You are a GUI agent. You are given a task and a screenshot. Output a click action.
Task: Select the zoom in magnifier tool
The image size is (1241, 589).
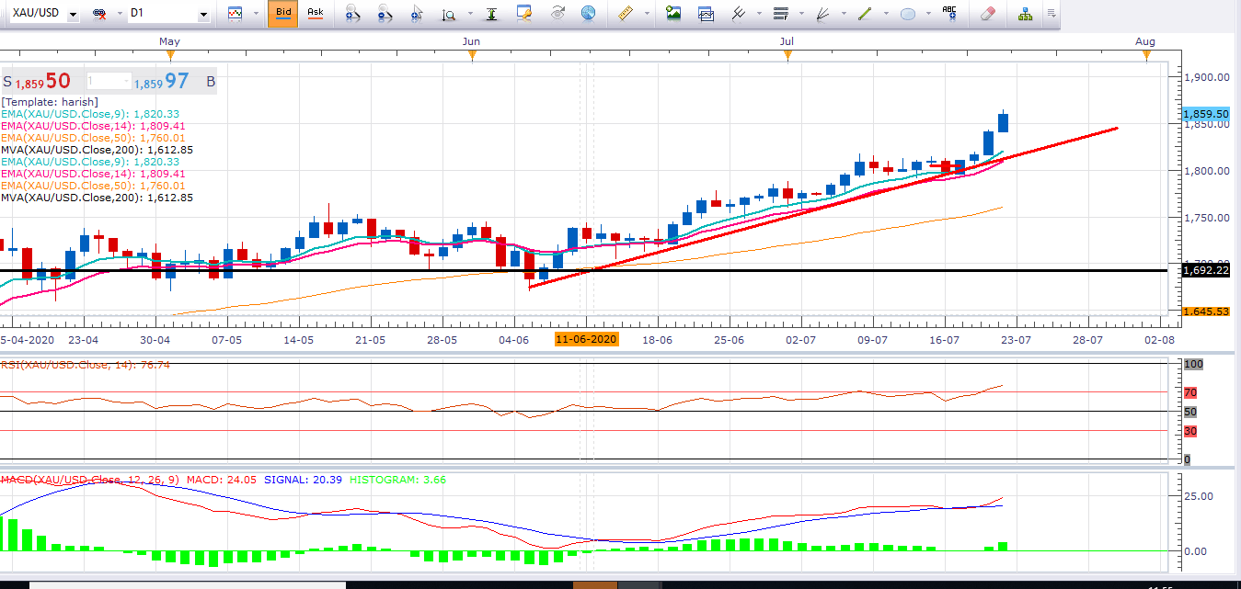(350, 14)
